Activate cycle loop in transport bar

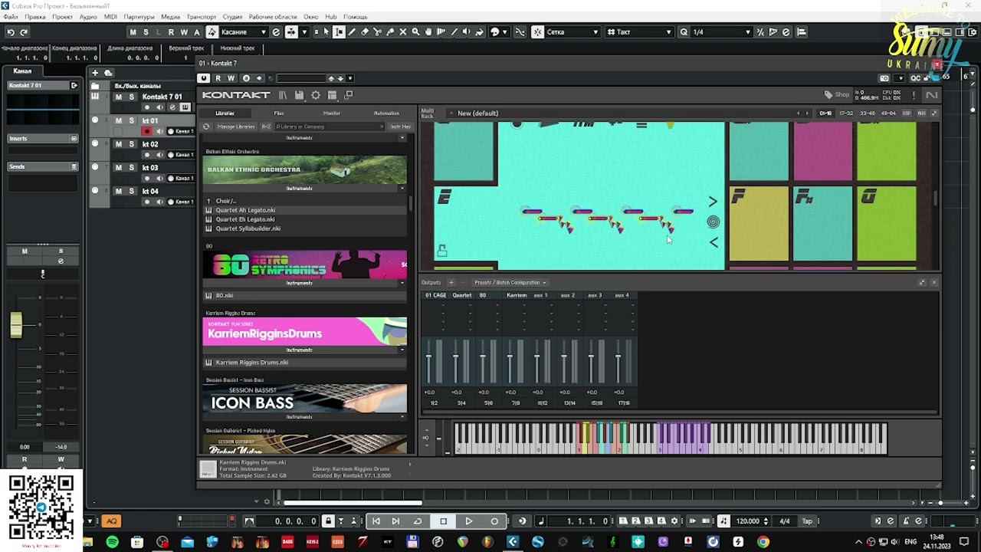click(x=418, y=521)
